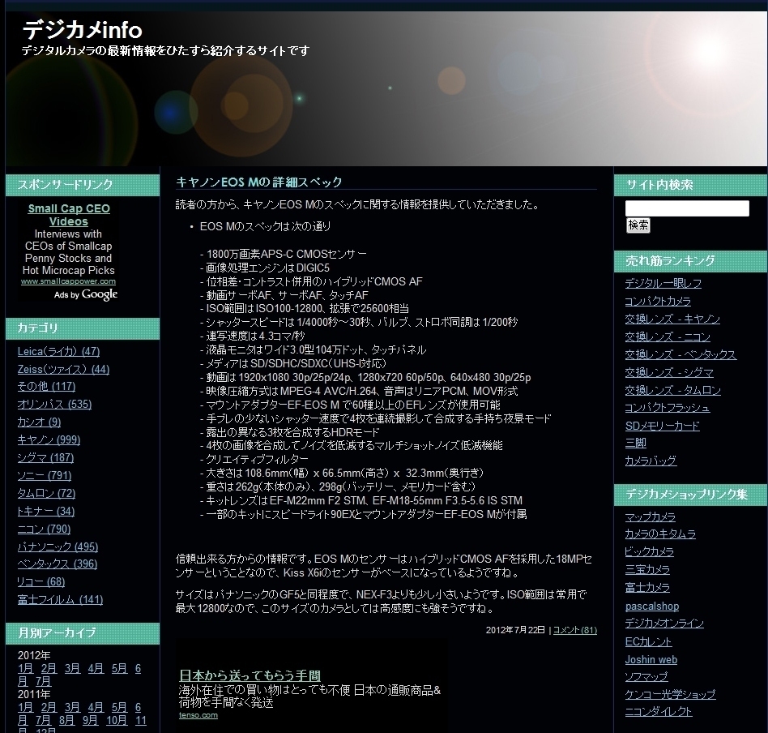768x733 pixels.
Task: Open 2012年 2月 archive
Action: pos(49,669)
